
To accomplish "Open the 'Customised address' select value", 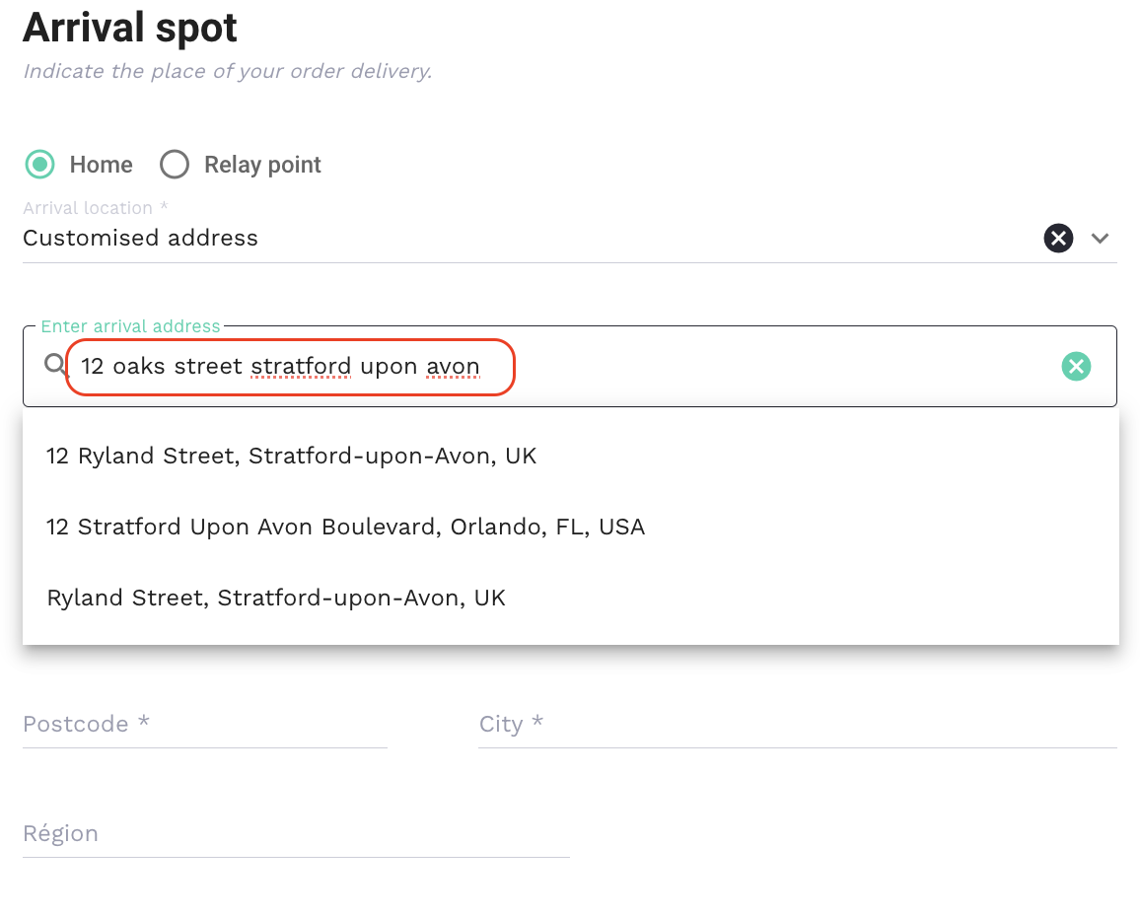I will point(140,238).
